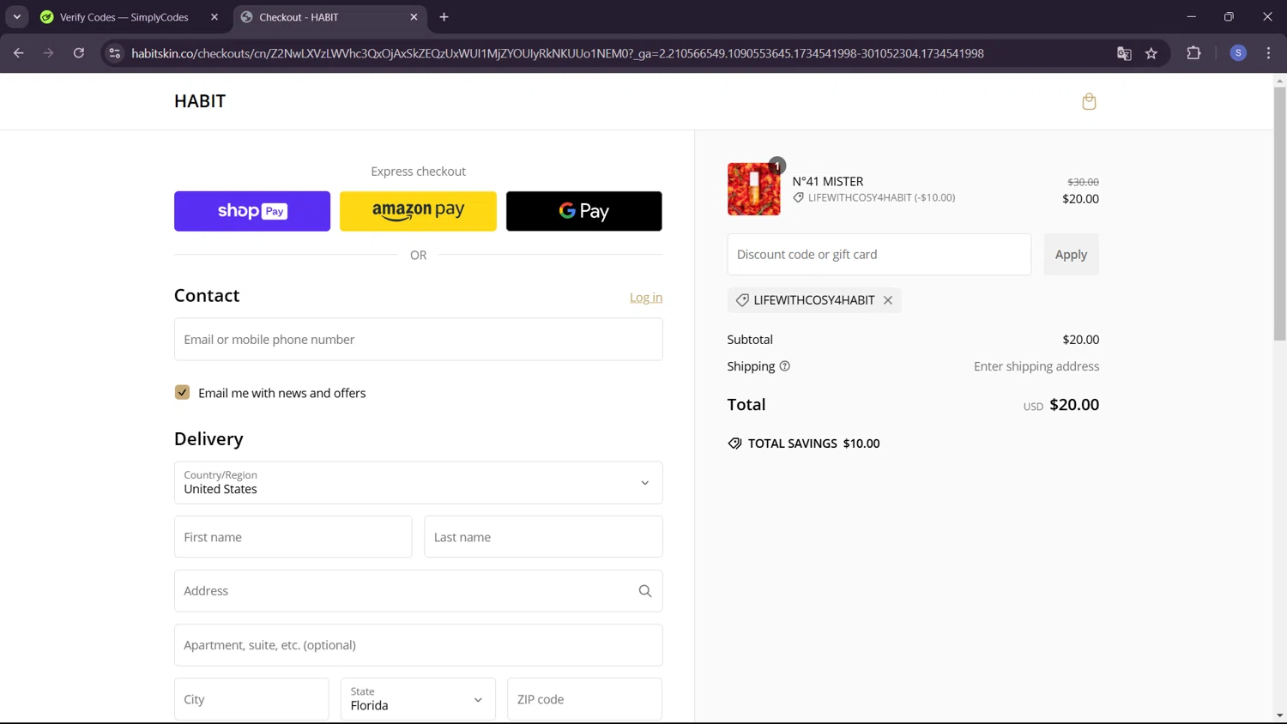The height and width of the screenshot is (724, 1287).
Task: Bookmark this page with the star icon
Action: (1151, 53)
